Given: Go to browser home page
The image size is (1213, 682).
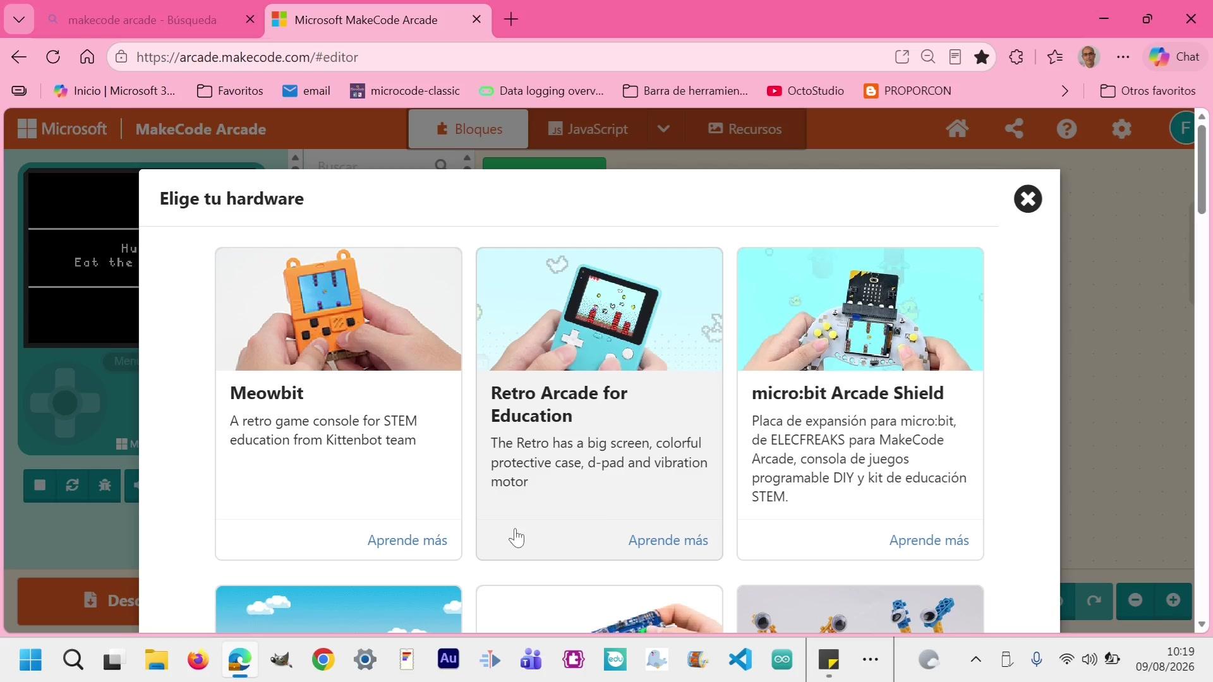Looking at the screenshot, I should (87, 57).
